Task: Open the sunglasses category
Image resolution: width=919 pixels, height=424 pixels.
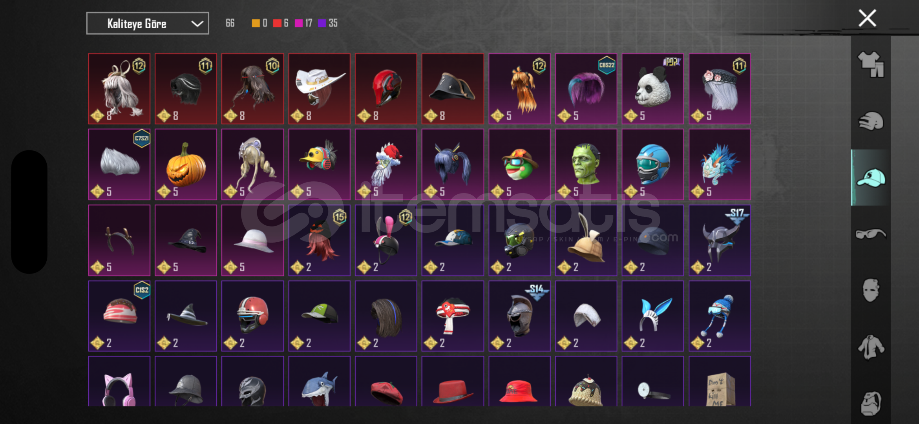Action: tap(871, 234)
